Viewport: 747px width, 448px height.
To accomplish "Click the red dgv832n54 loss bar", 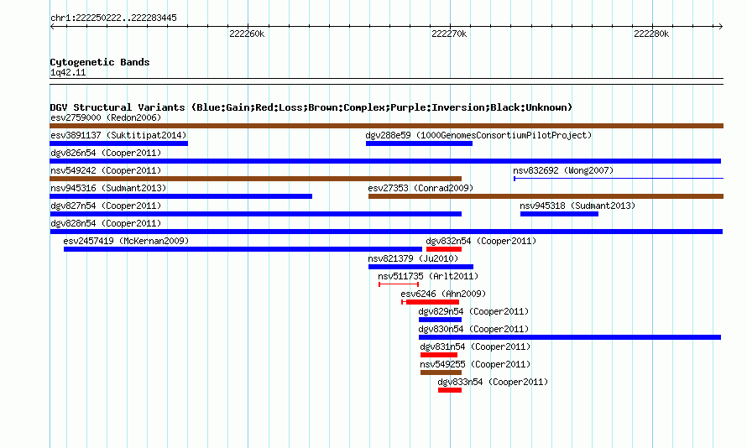I will point(444,249).
